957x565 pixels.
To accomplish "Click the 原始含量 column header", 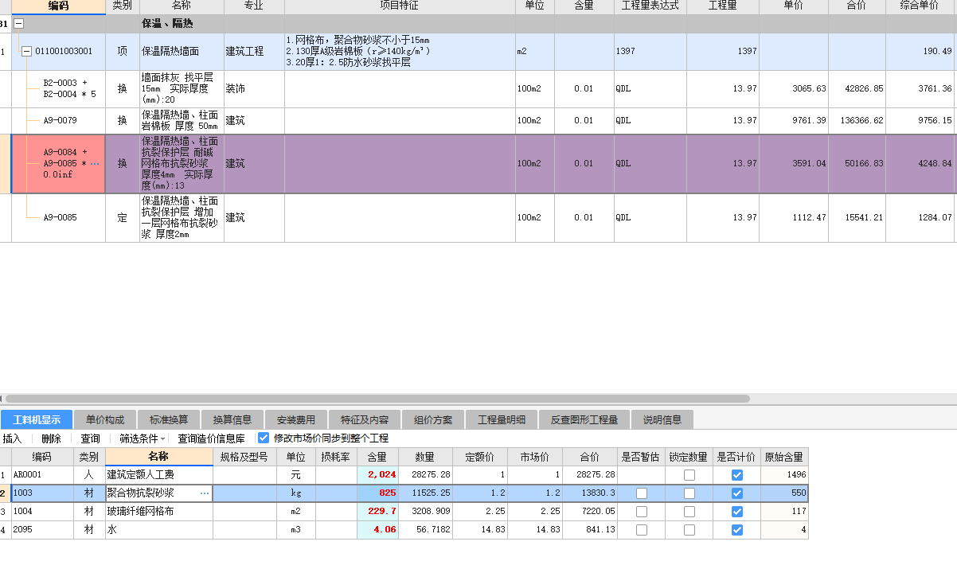I will pyautogui.click(x=784, y=457).
